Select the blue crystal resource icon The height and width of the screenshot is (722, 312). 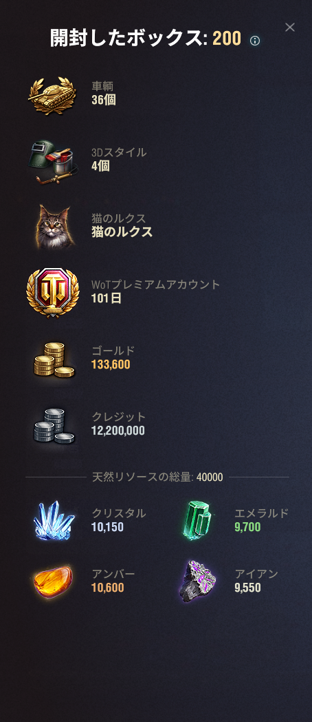54,520
